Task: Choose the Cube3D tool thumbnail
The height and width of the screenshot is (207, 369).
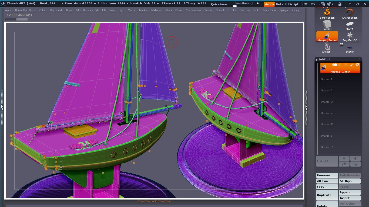Action: [327, 25]
